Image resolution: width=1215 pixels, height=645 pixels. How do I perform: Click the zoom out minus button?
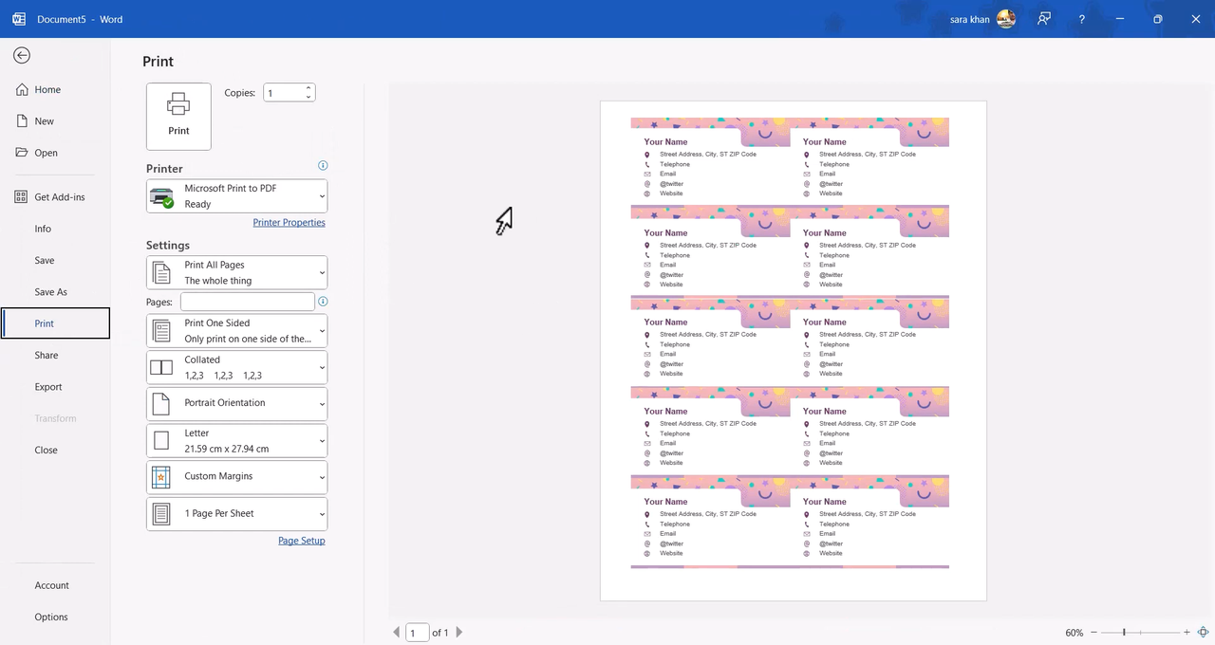pos(1093,632)
